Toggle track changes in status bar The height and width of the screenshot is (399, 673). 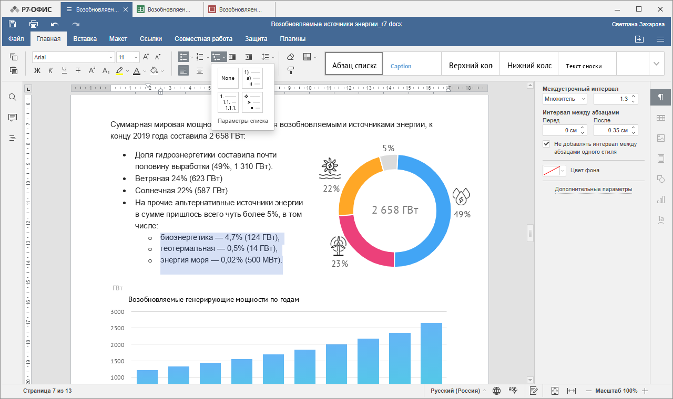pos(534,391)
